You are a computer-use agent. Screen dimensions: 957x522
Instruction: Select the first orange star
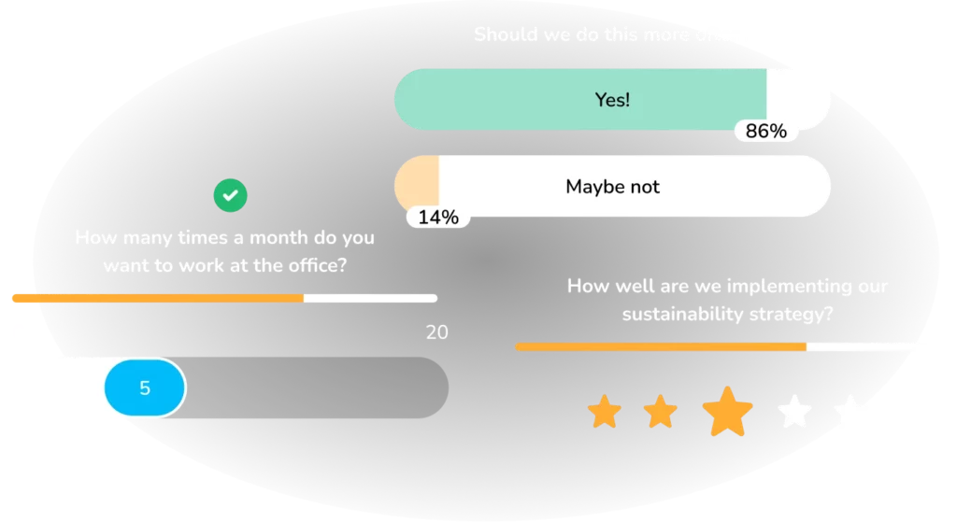pyautogui.click(x=605, y=412)
